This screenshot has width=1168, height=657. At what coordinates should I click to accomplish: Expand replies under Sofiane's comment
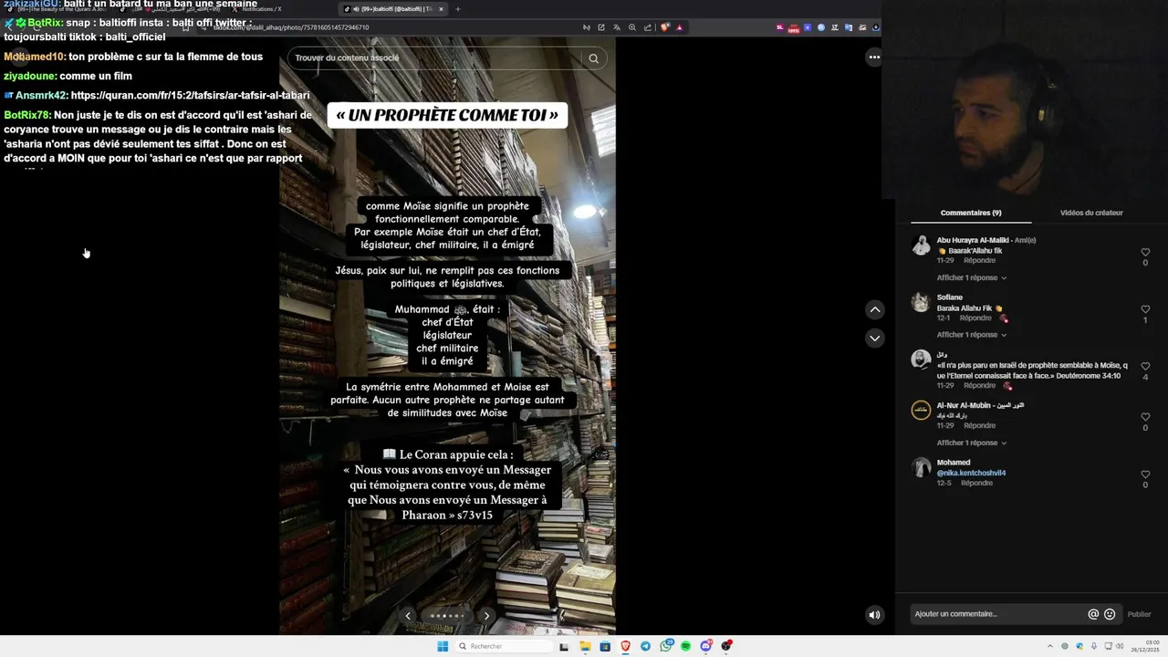pyautogui.click(x=972, y=335)
